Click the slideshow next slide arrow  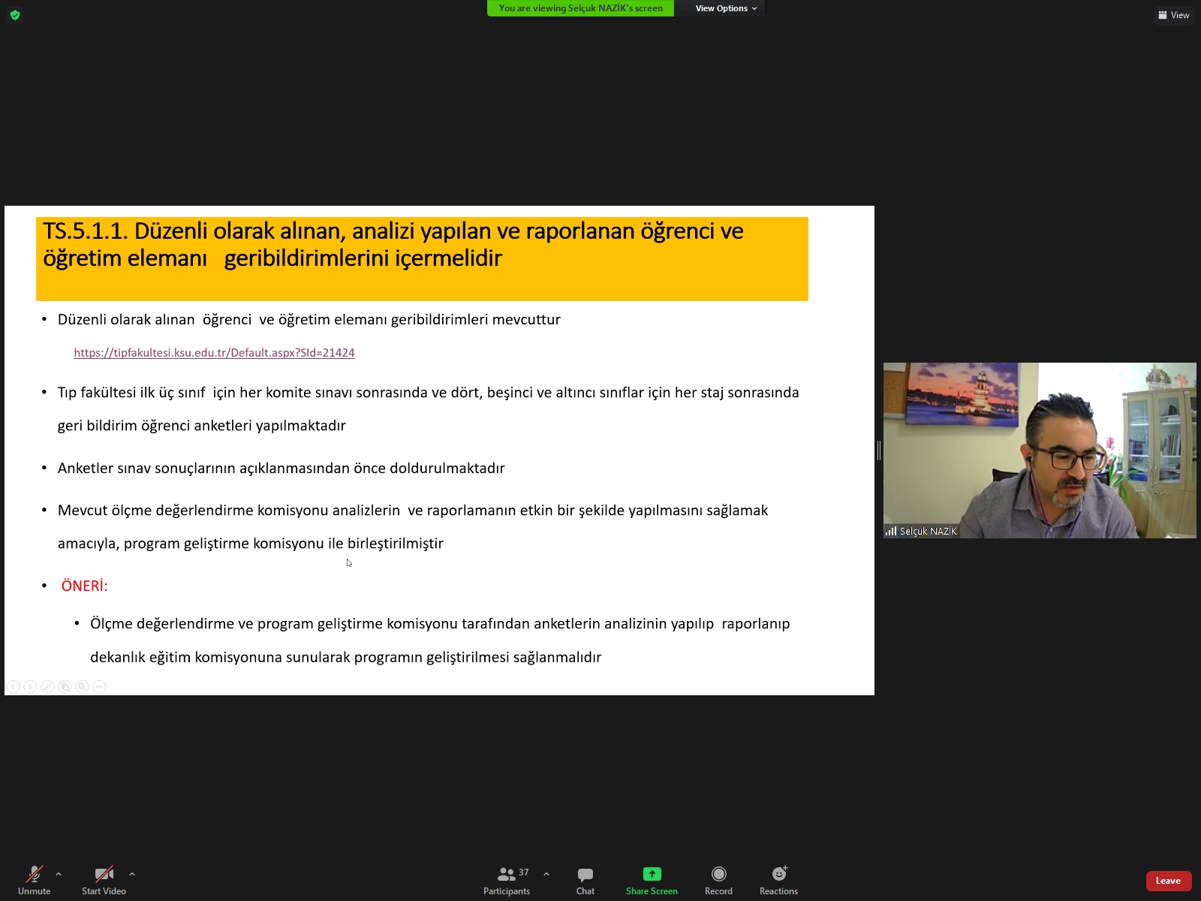tap(30, 686)
